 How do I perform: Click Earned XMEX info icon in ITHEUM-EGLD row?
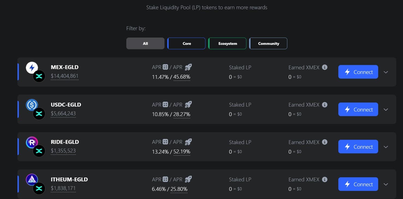tap(325, 179)
